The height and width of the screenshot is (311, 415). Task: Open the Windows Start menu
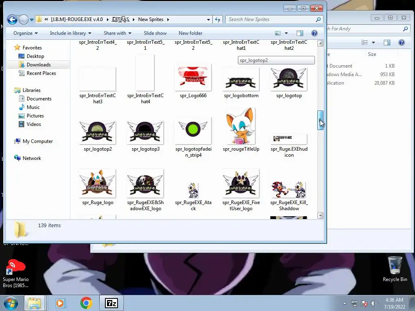click(11, 303)
